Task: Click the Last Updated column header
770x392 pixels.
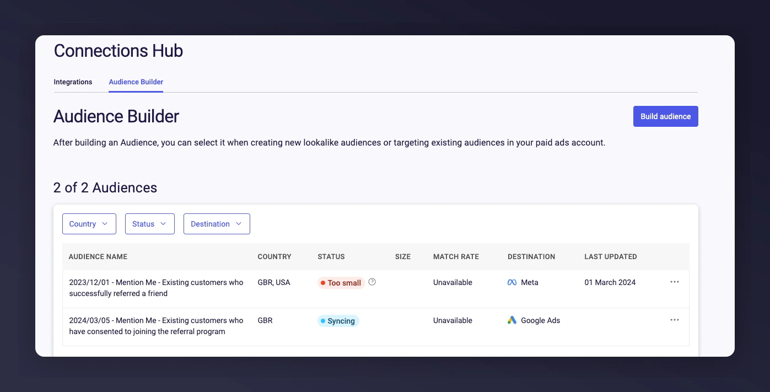Action: coord(611,257)
